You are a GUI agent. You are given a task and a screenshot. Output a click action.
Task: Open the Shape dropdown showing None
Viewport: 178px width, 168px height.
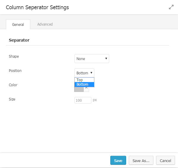[x=92, y=59]
